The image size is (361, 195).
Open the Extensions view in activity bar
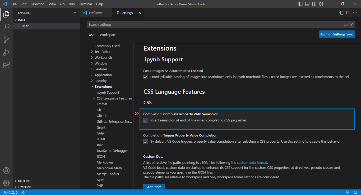[6, 65]
